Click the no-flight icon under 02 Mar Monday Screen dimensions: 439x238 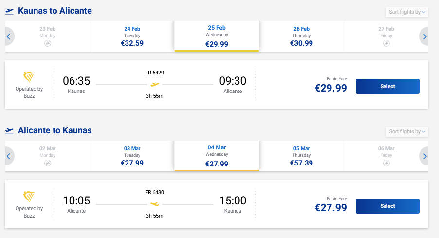[x=47, y=163]
